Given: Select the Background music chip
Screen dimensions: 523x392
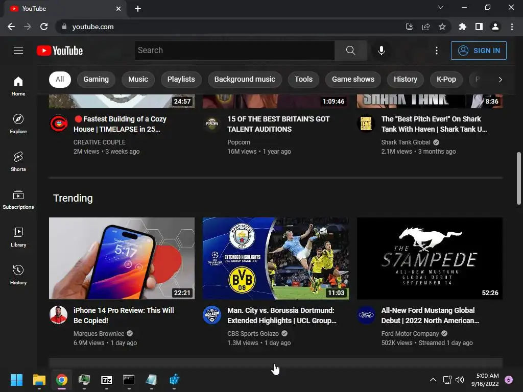Looking at the screenshot, I should pyautogui.click(x=245, y=79).
